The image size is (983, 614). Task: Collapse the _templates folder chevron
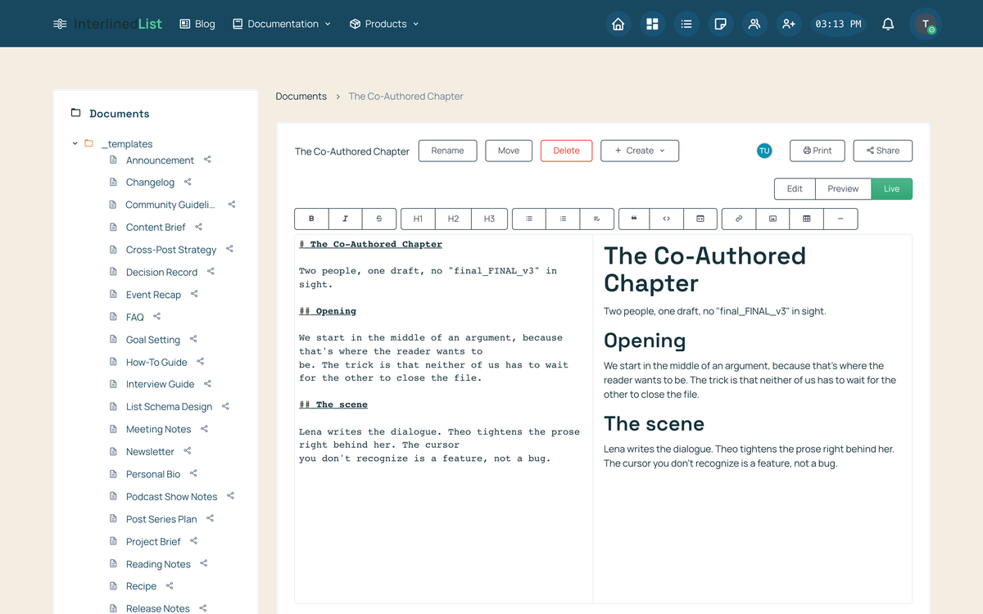pos(75,143)
